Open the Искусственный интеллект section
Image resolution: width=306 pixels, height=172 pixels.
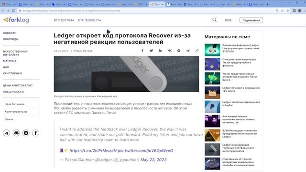[x=15, y=53]
